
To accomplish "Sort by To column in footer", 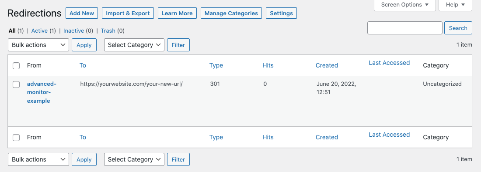I will (83, 137).
